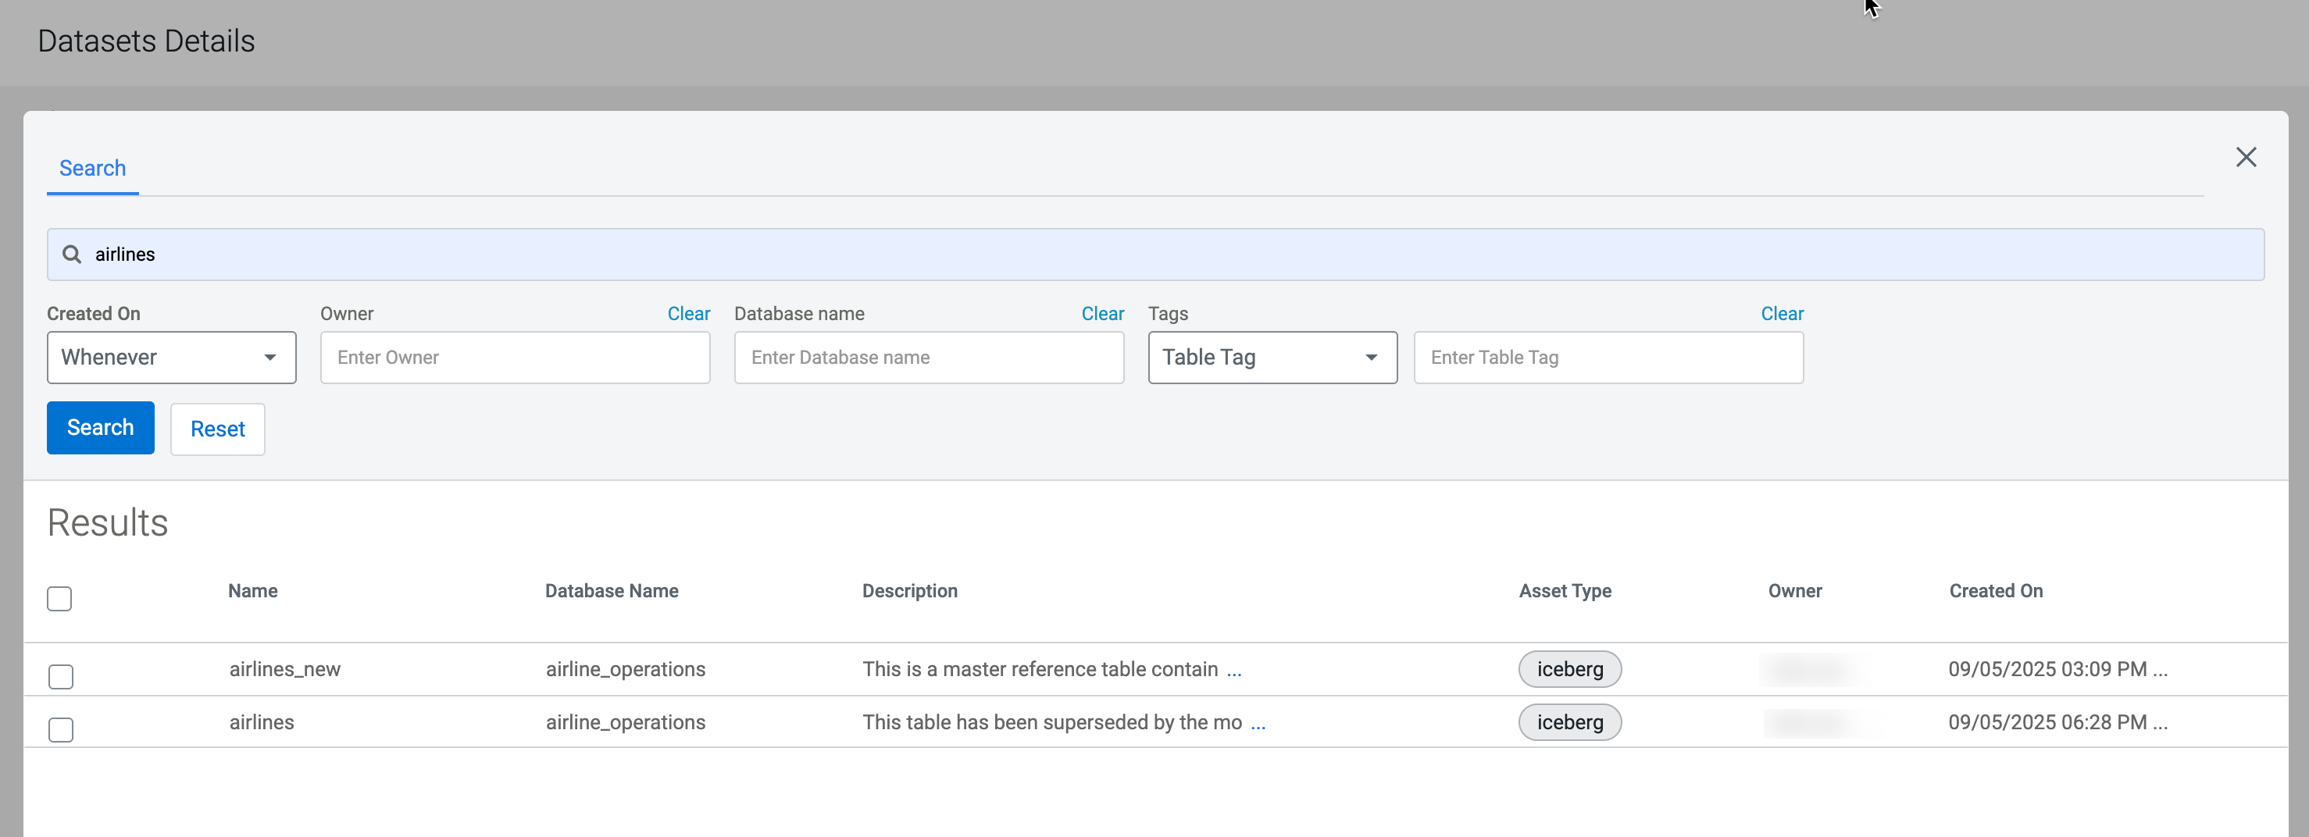Clear the Owner filter
Screen dimensions: 2309x837
click(x=688, y=314)
